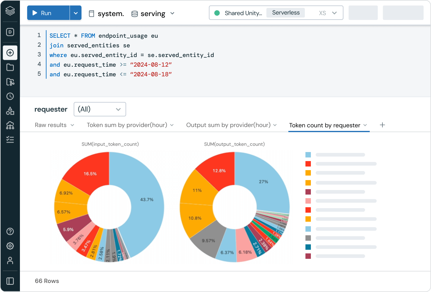Open the requester (All) filter dropdown
Image resolution: width=431 pixels, height=292 pixels.
100,109
